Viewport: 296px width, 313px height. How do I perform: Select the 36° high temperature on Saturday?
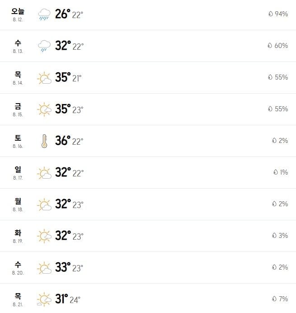click(63, 141)
